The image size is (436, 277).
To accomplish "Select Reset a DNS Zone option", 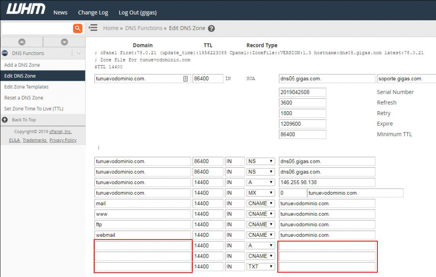I will point(24,98).
